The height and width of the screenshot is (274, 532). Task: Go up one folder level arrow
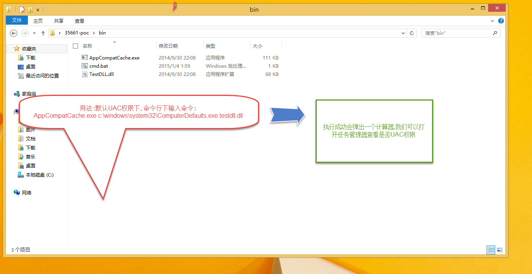click(x=43, y=33)
